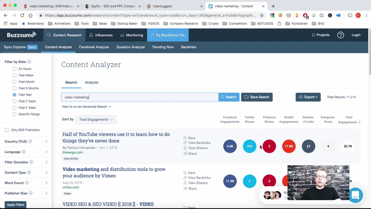Screen dimensions: 371x209
Task: Click number of links 27 circle
Action: (x=308, y=146)
